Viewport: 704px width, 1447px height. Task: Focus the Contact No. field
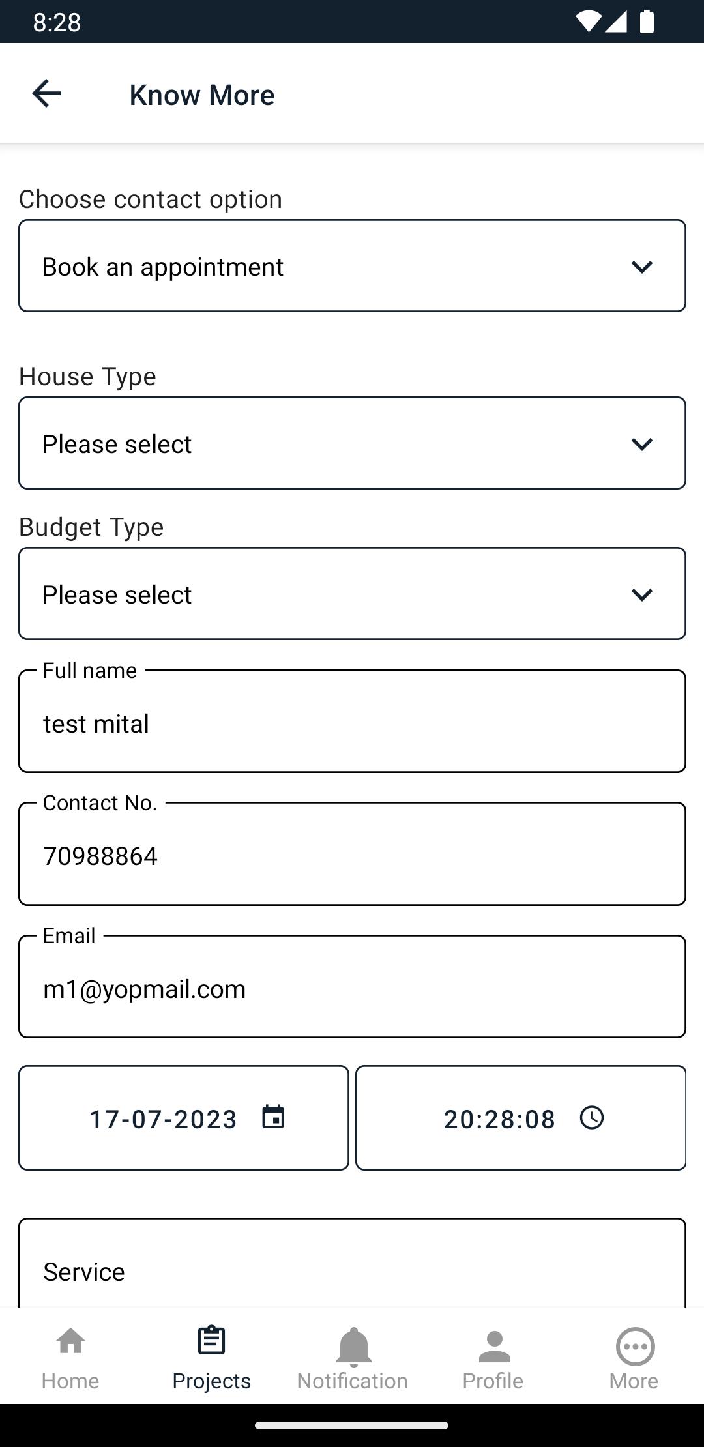[x=352, y=854]
